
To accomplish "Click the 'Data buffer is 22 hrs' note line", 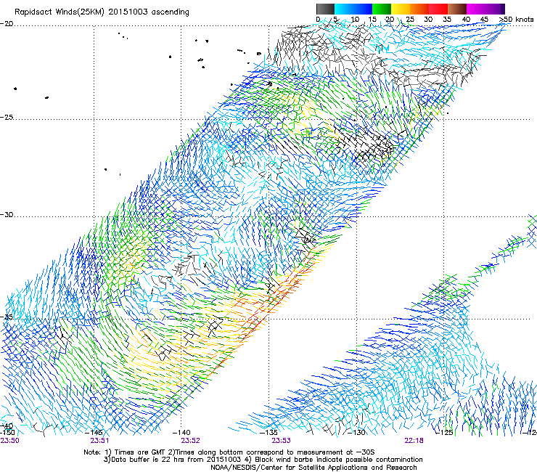I will click(x=263, y=460).
